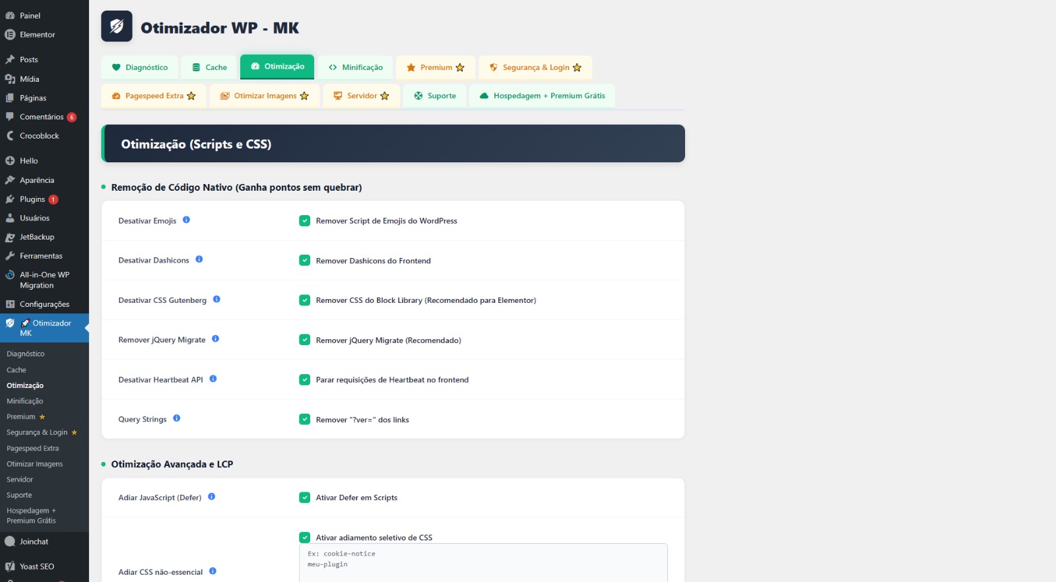Viewport: 1056px width, 582px height.
Task: Click the Otimizador WP rocket logo icon
Action: click(117, 26)
